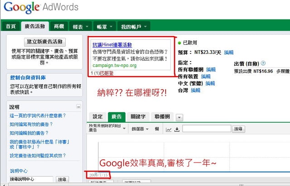Open the 首頁 home tab
The height and width of the screenshot is (186, 290).
[11, 26]
